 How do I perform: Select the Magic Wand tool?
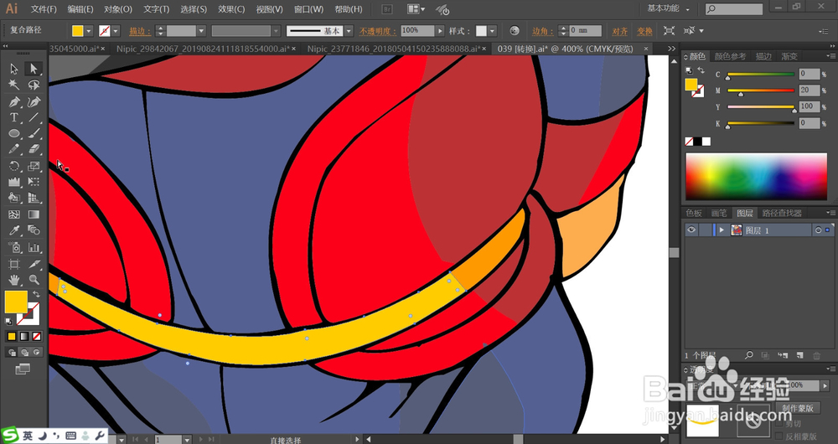(x=14, y=85)
